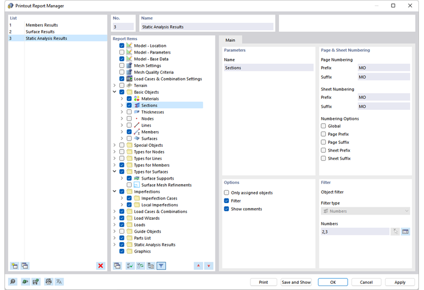The width and height of the screenshot is (424, 290).
Task: Click the Apply button
Action: [x=399, y=282]
